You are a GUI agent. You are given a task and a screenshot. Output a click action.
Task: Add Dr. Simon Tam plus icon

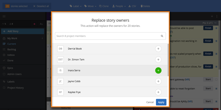click(158, 60)
